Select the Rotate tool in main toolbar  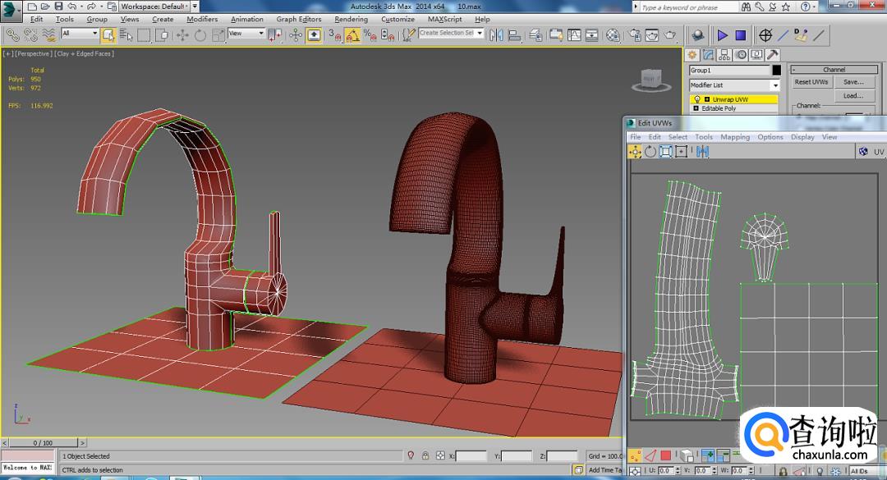tap(200, 35)
